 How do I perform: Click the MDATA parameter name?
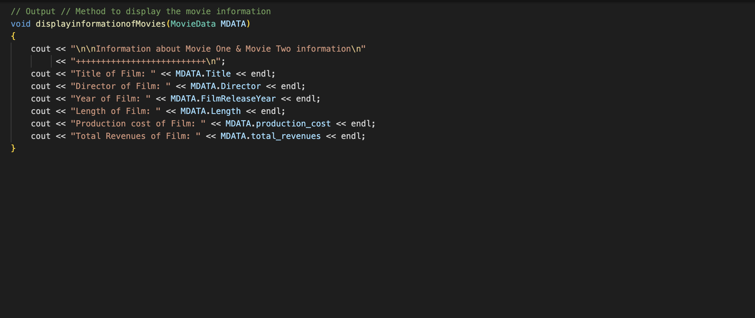click(233, 24)
